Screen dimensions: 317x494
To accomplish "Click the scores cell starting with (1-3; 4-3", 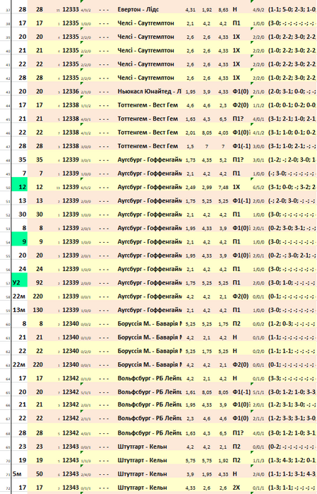I will point(292,460).
